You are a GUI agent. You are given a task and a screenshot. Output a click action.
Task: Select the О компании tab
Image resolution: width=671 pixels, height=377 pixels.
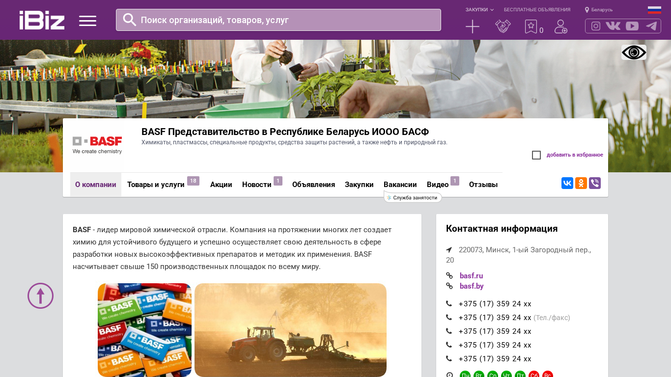pos(96,185)
